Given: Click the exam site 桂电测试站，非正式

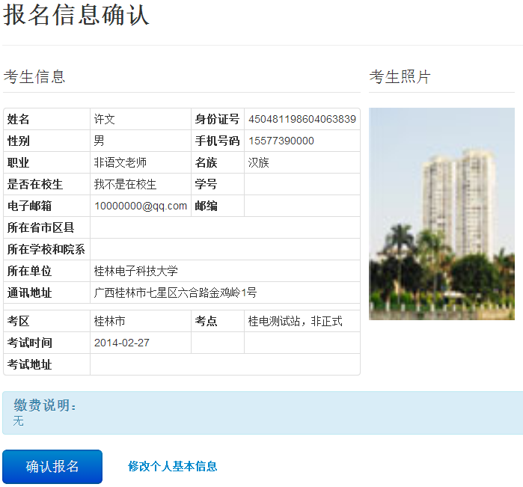Looking at the screenshot, I should tap(296, 321).
